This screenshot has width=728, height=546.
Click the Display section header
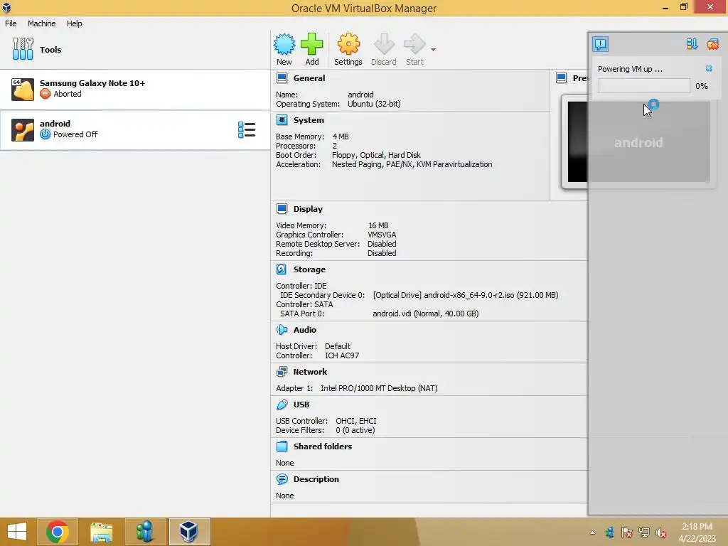click(x=308, y=209)
